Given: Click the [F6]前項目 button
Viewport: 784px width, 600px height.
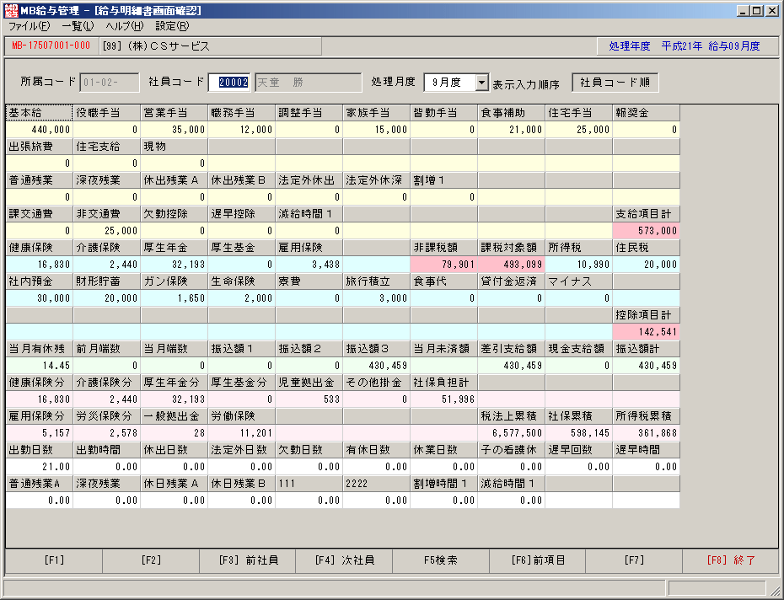Looking at the screenshot, I should [538, 560].
